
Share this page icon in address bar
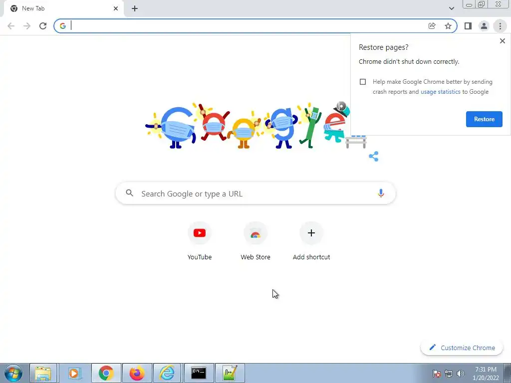click(432, 26)
